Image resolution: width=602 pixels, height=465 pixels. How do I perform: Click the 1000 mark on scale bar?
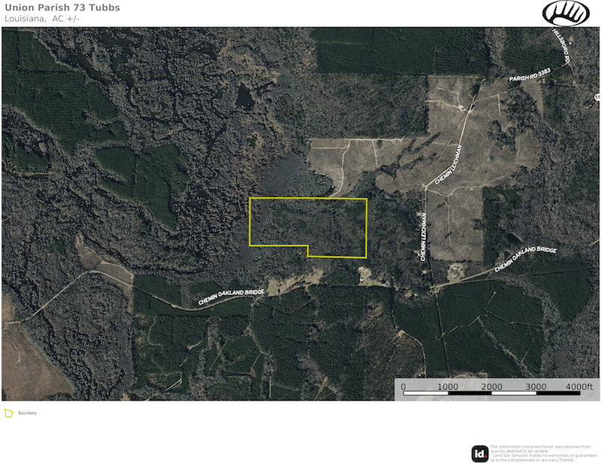448,386
